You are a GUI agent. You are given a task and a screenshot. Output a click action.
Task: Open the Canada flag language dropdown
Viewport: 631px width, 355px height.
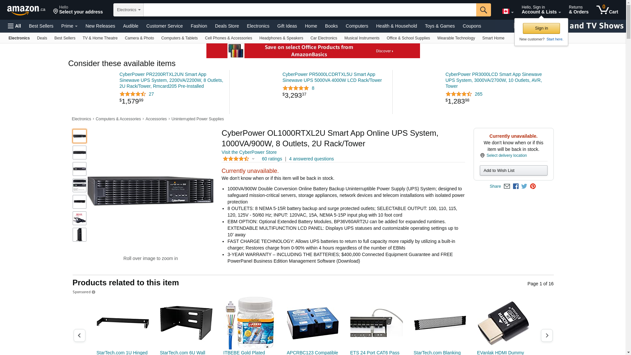tap(508, 12)
